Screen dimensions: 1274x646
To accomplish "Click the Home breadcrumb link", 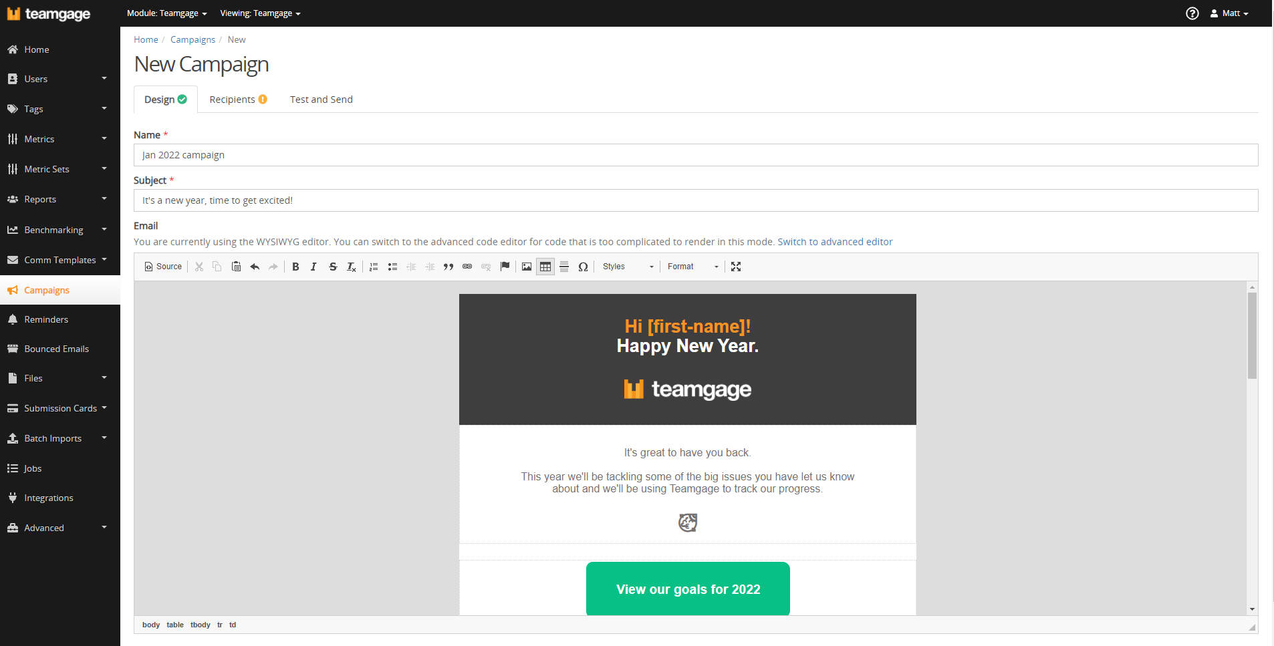I will pyautogui.click(x=146, y=39).
